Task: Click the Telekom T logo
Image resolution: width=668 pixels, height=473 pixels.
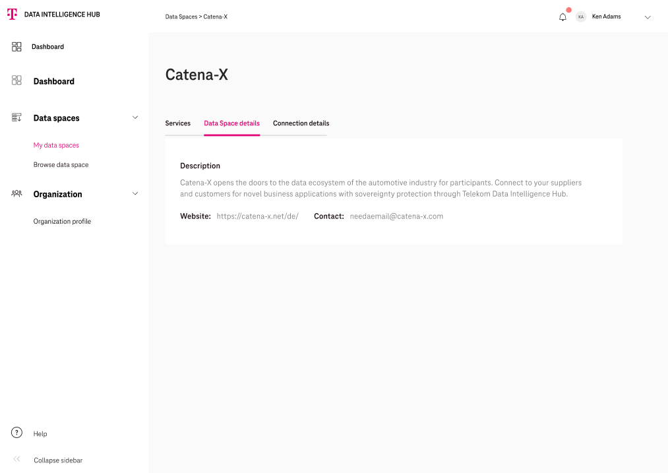Action: (12, 14)
